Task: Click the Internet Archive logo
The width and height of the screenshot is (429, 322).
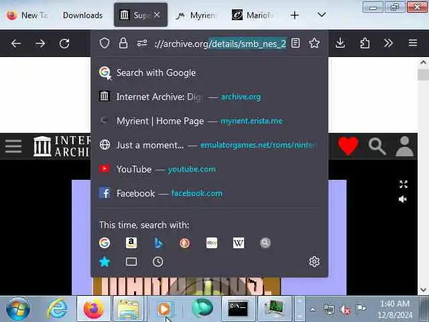Action: [x=62, y=146]
